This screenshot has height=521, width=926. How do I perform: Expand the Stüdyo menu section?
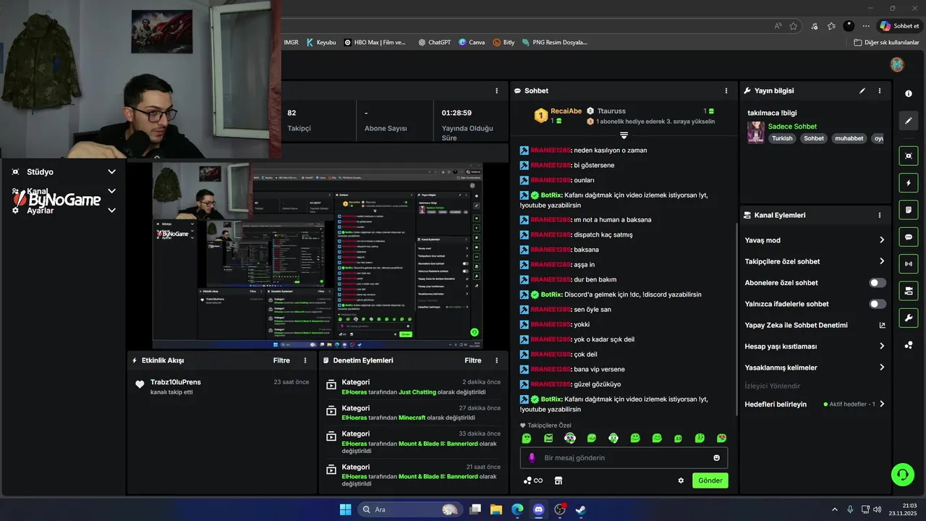coord(111,172)
